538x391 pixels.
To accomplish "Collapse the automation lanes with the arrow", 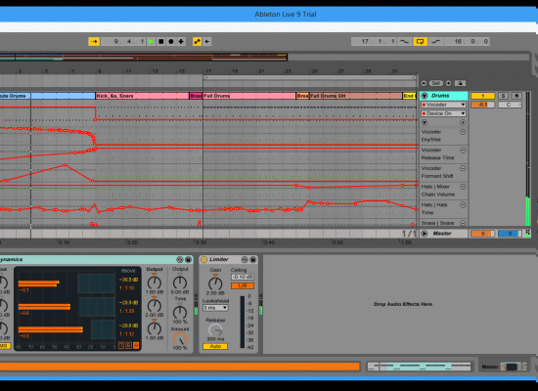I will coord(425,122).
